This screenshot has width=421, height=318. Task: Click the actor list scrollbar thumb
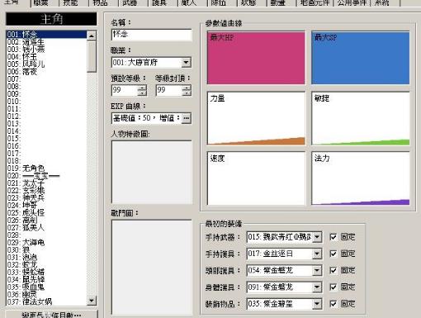[92, 56]
